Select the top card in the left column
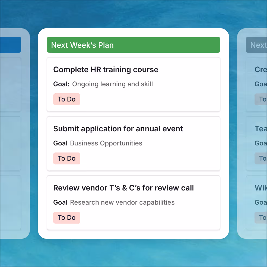 11,84
